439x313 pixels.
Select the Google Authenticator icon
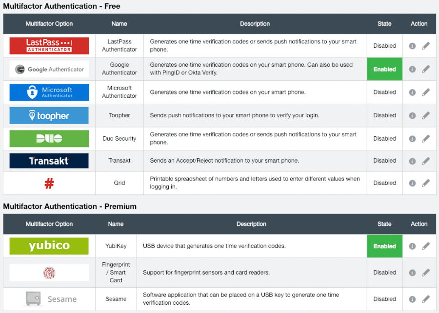[49, 69]
